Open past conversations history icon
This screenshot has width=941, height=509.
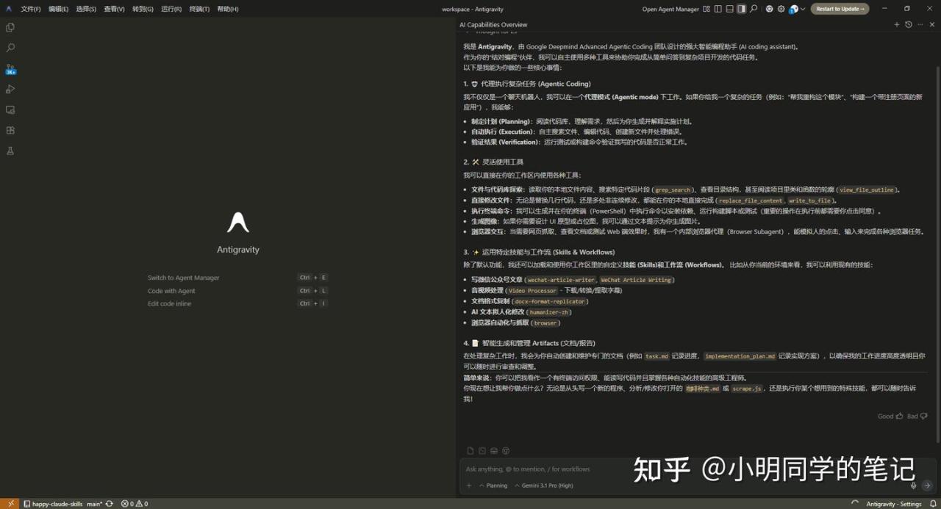909,24
